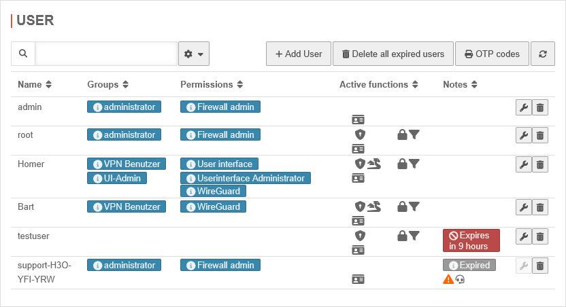
Task: Open Homer's settings wrench icon
Action: (x=523, y=164)
